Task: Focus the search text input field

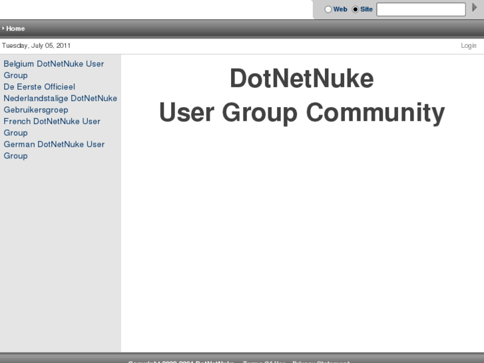Action: point(421,9)
